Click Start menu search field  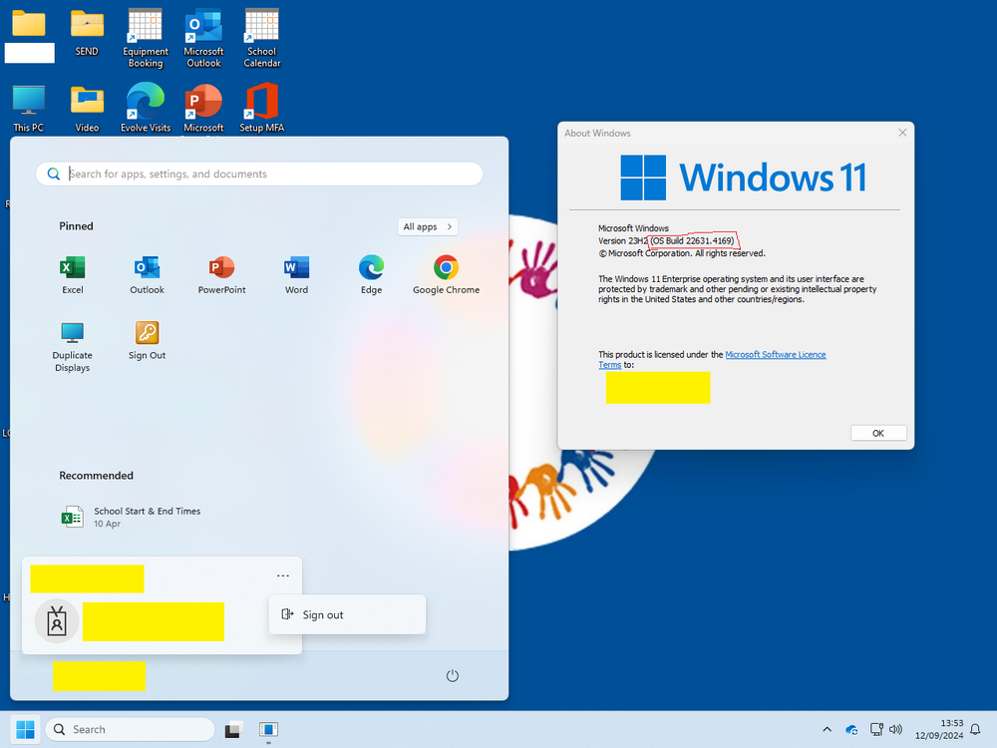[259, 174]
